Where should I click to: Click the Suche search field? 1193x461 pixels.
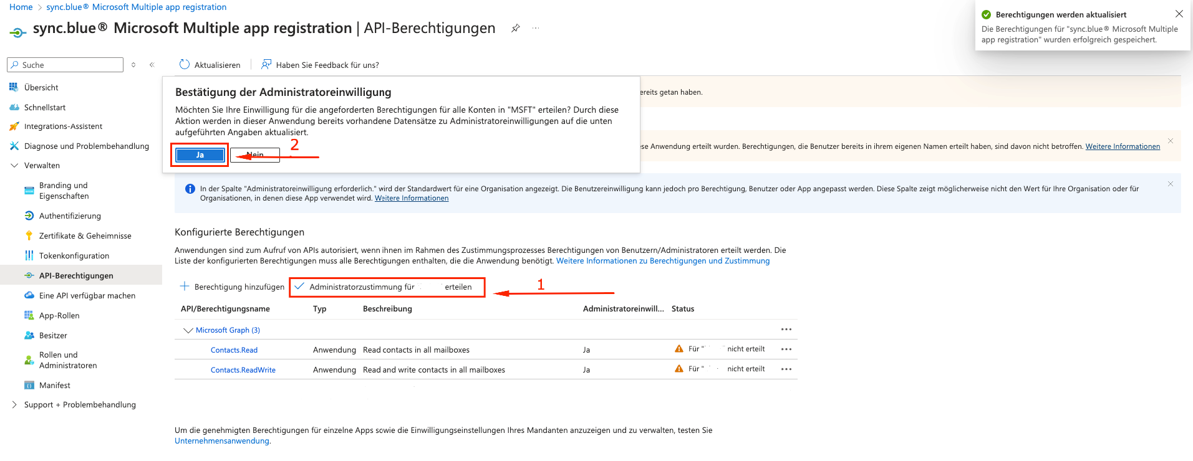click(69, 65)
